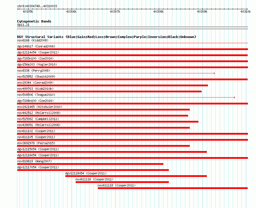Select nsv515952 (Shaikh2009) variant

[x=36, y=77]
